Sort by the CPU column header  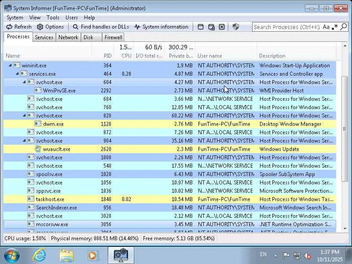click(124, 56)
